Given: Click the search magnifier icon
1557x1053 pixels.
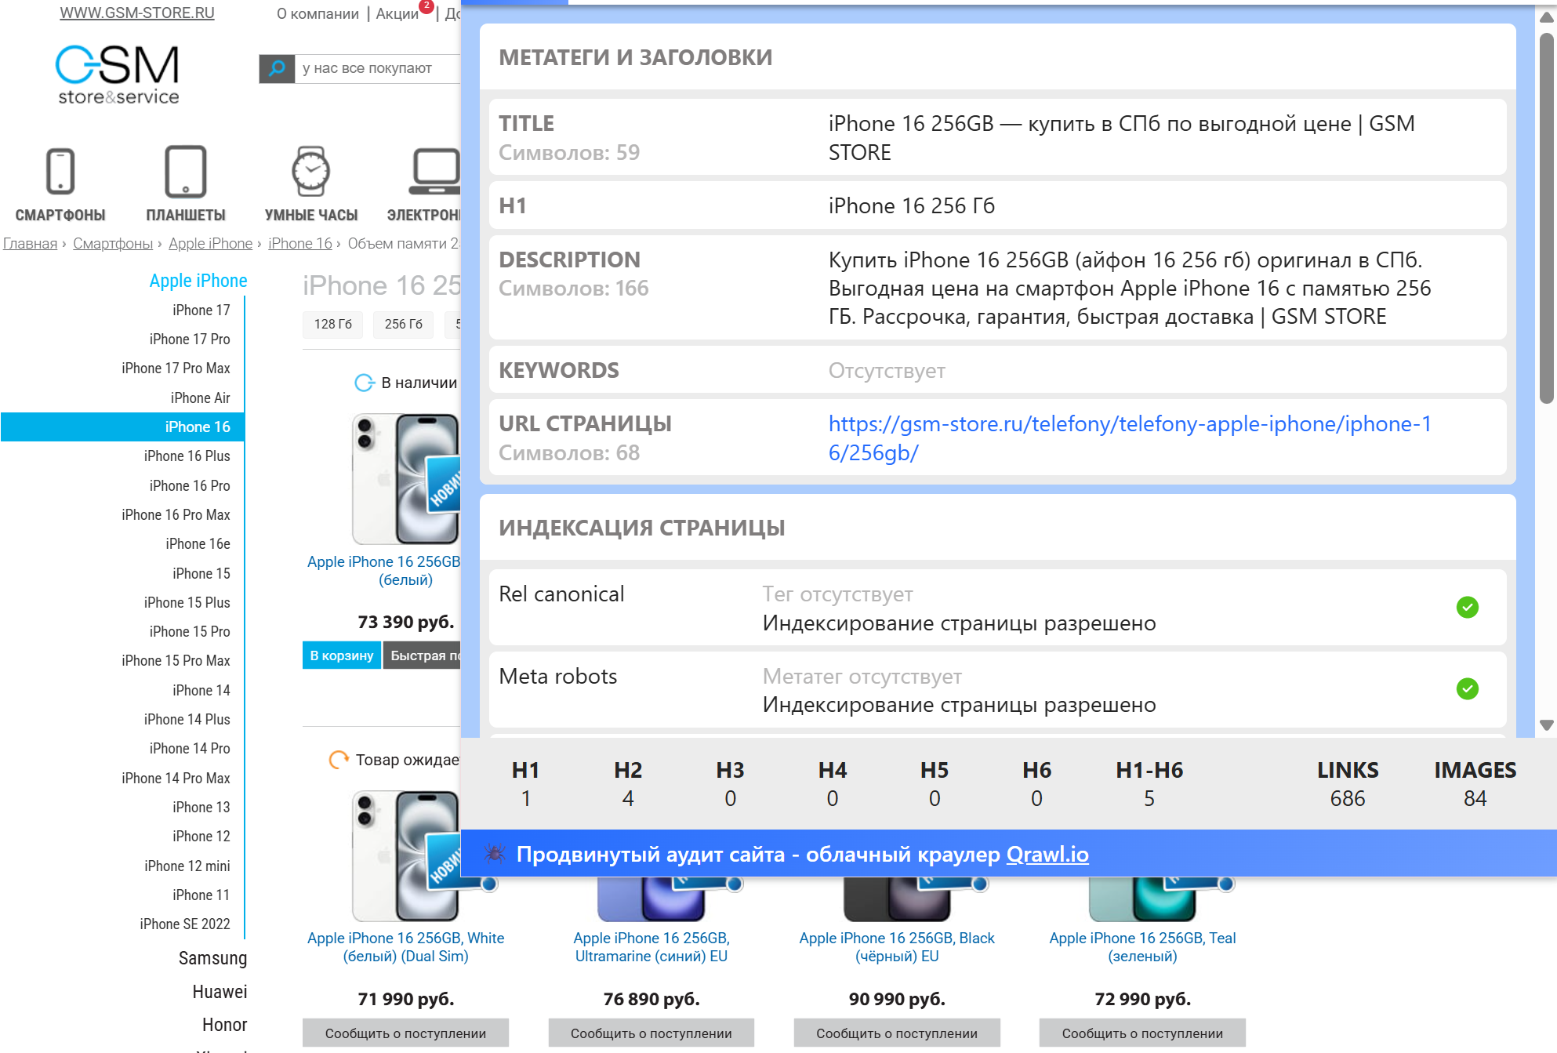Looking at the screenshot, I should pos(277,68).
